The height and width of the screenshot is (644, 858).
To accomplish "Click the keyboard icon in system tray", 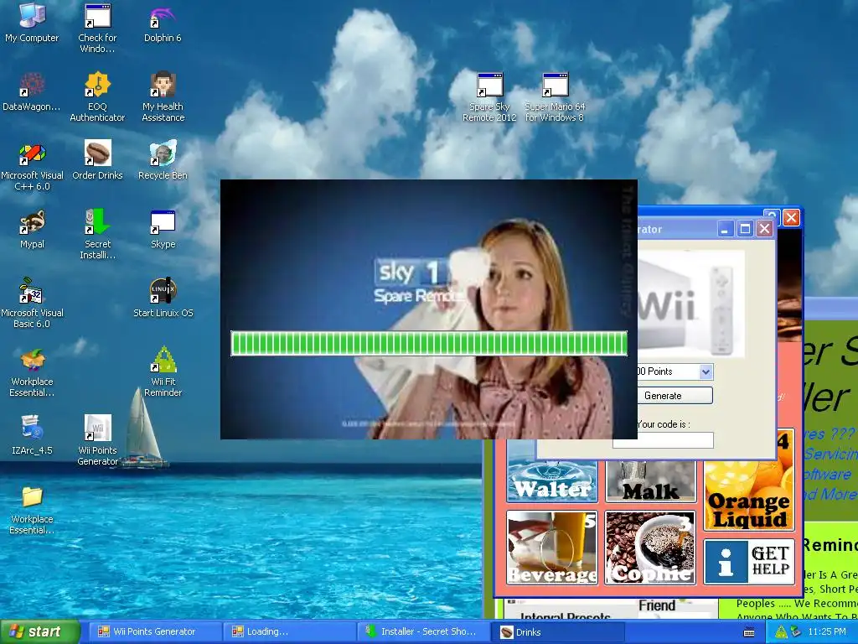I will (x=749, y=632).
